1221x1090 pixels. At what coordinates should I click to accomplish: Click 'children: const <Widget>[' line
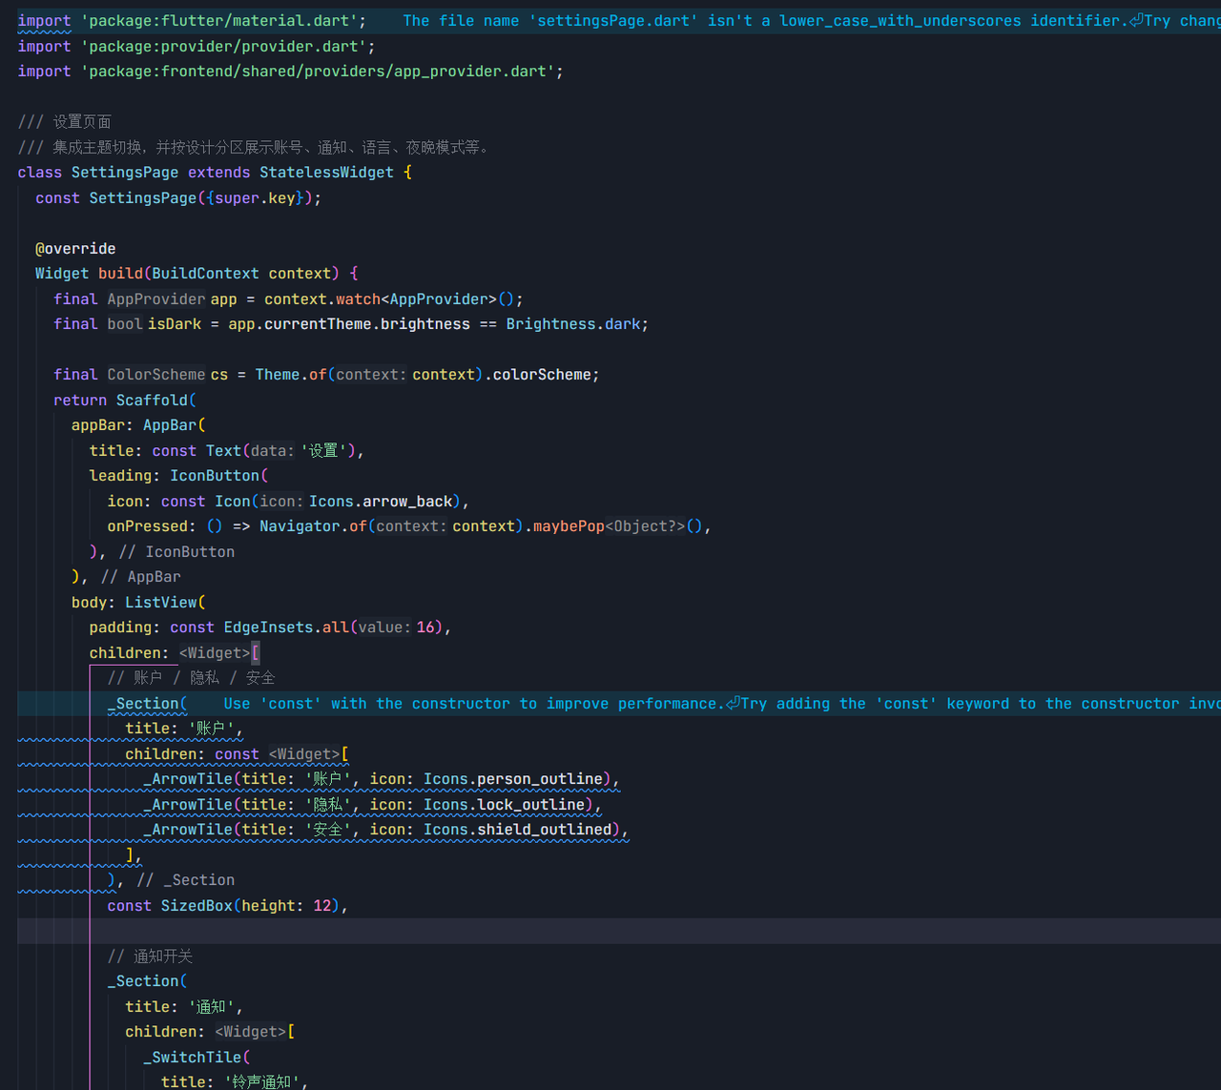[x=237, y=754]
